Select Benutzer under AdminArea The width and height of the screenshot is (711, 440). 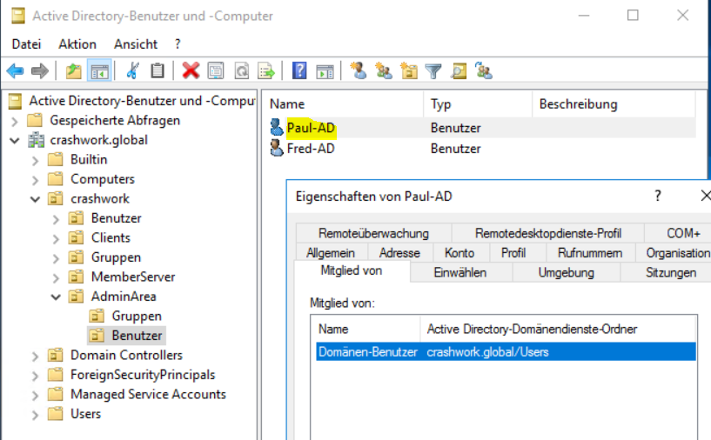coord(137,336)
